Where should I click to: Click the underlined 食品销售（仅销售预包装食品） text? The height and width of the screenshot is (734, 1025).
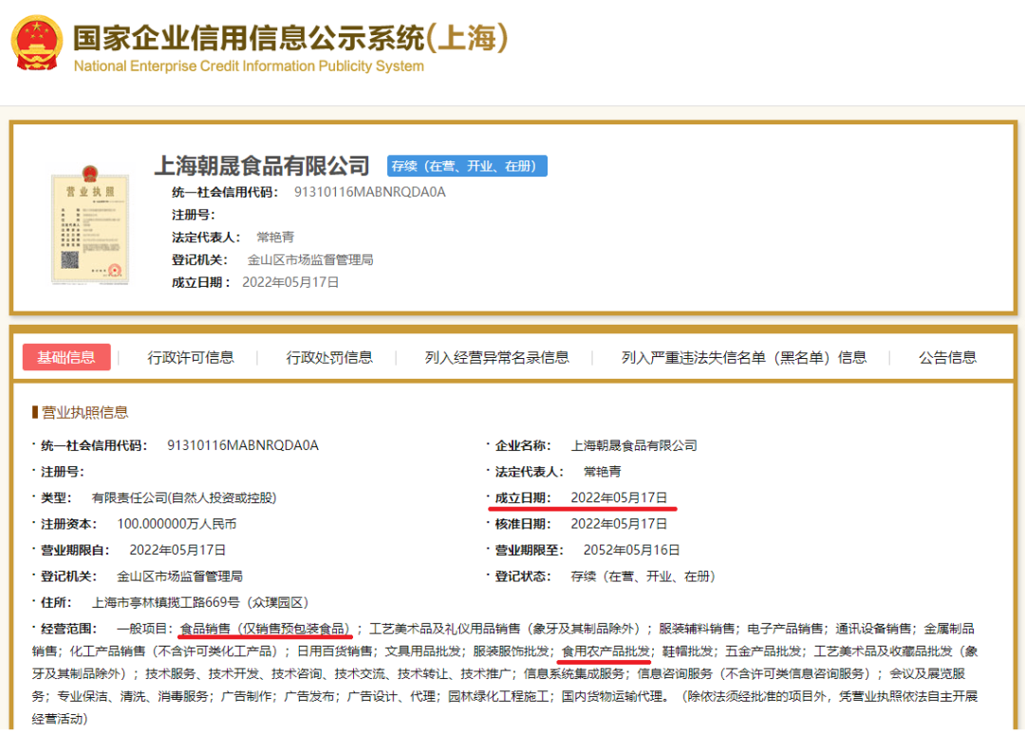tap(266, 629)
